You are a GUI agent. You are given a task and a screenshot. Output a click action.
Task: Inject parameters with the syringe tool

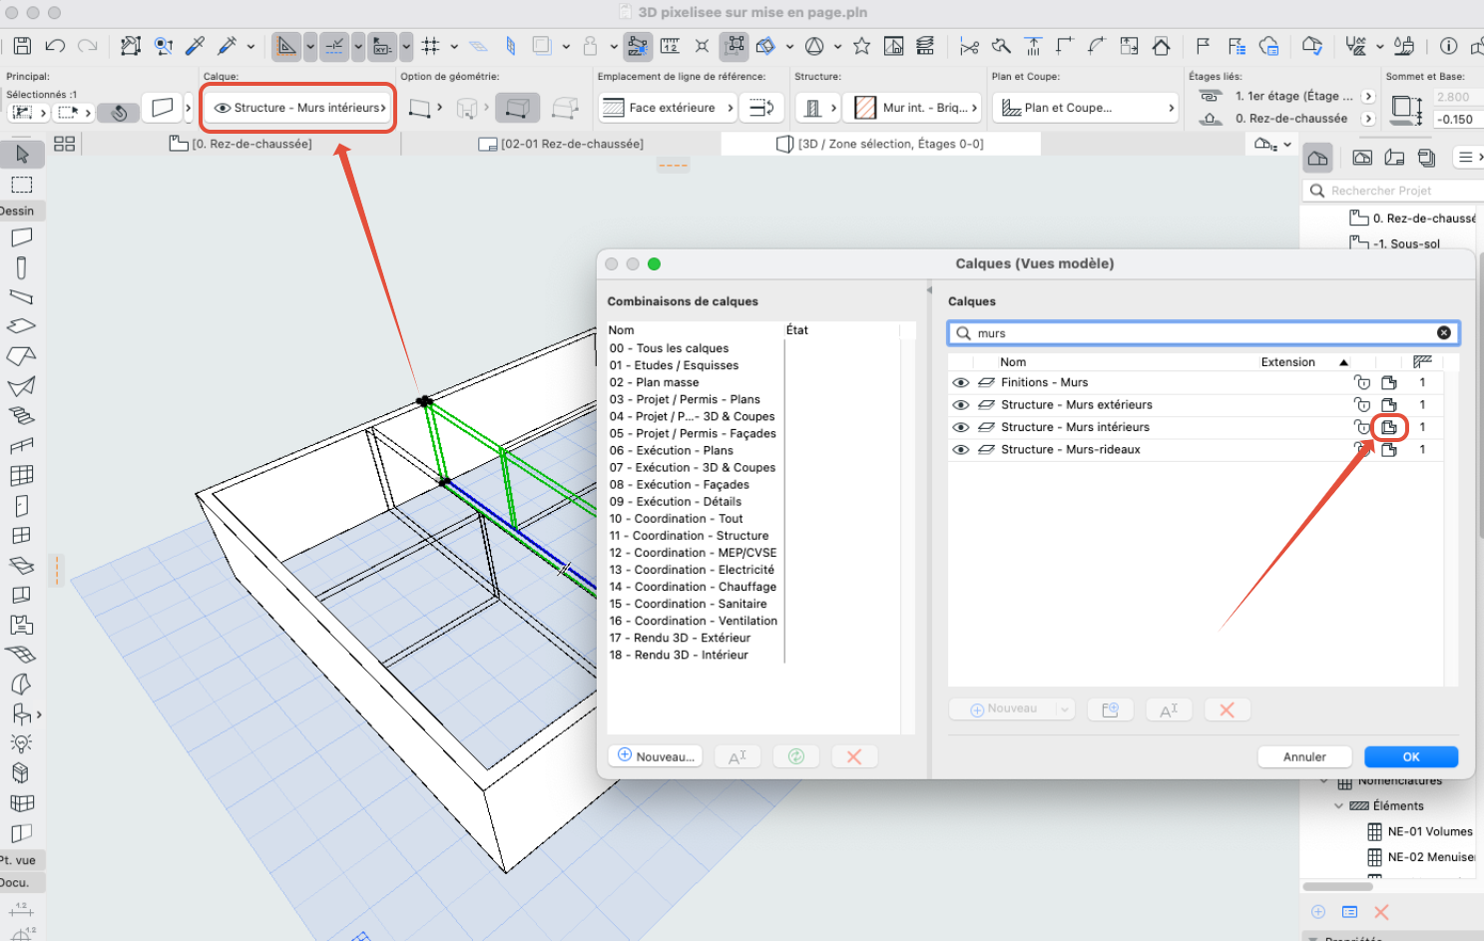click(228, 46)
